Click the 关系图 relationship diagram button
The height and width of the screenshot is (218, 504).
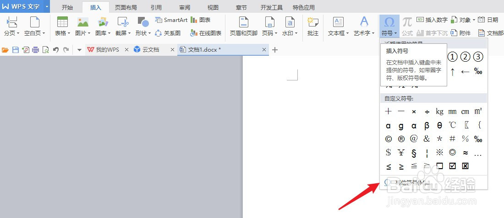[x=168, y=33]
